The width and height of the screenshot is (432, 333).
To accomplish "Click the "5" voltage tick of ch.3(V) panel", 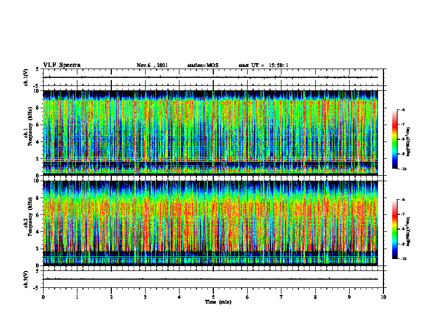I will click(x=37, y=271).
